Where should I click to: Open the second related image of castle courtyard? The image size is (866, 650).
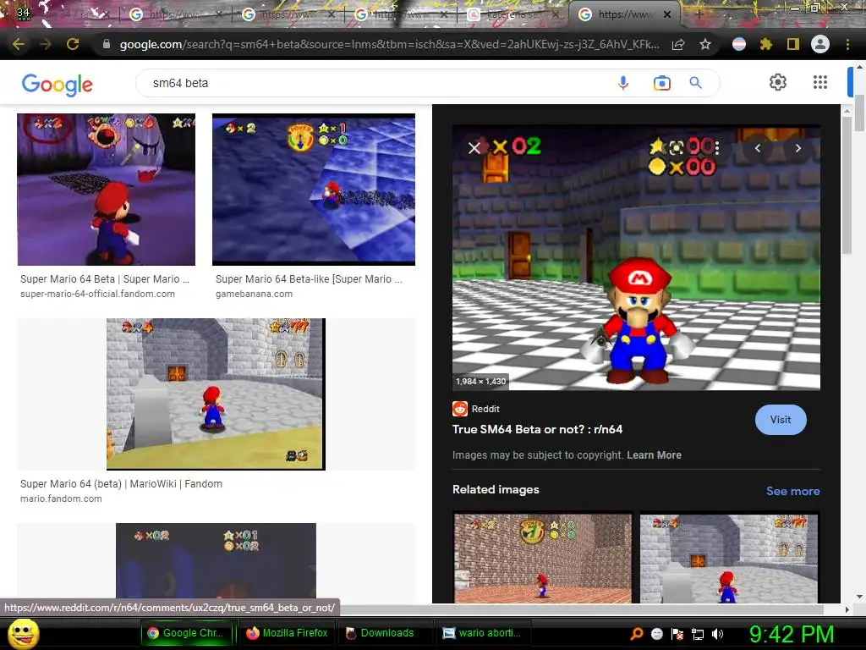coord(728,558)
